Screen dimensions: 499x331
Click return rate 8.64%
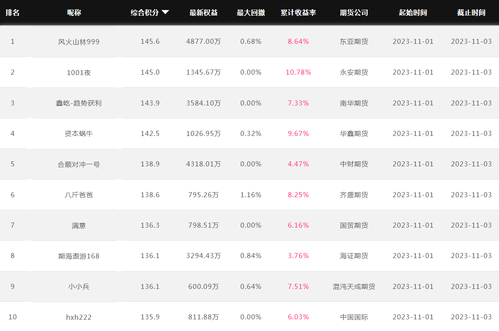pos(298,42)
